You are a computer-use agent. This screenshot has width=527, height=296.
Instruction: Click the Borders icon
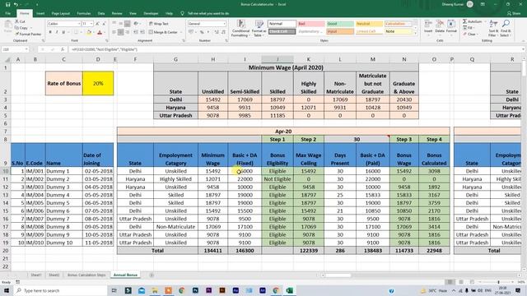(x=76, y=32)
